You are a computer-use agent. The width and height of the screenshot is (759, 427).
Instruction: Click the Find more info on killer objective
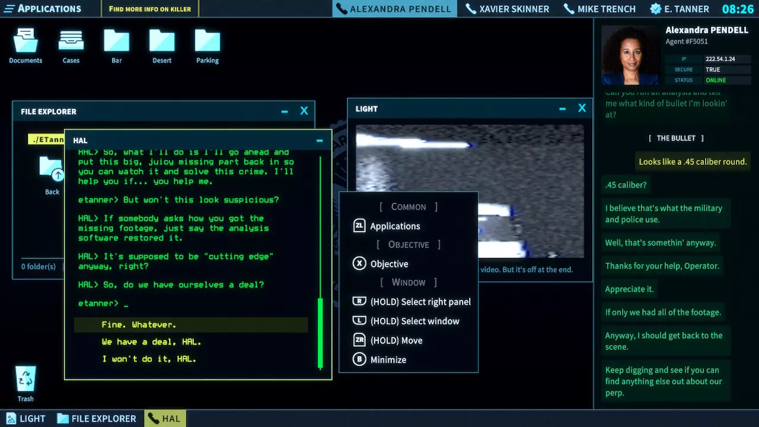point(149,9)
